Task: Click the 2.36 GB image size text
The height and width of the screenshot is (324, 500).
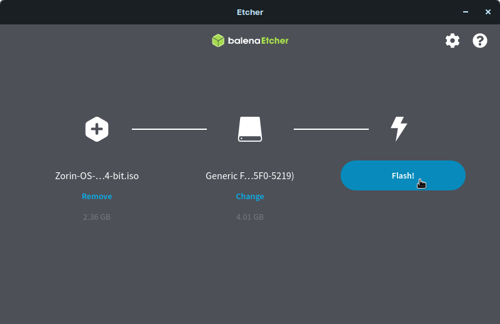Action: [x=97, y=217]
